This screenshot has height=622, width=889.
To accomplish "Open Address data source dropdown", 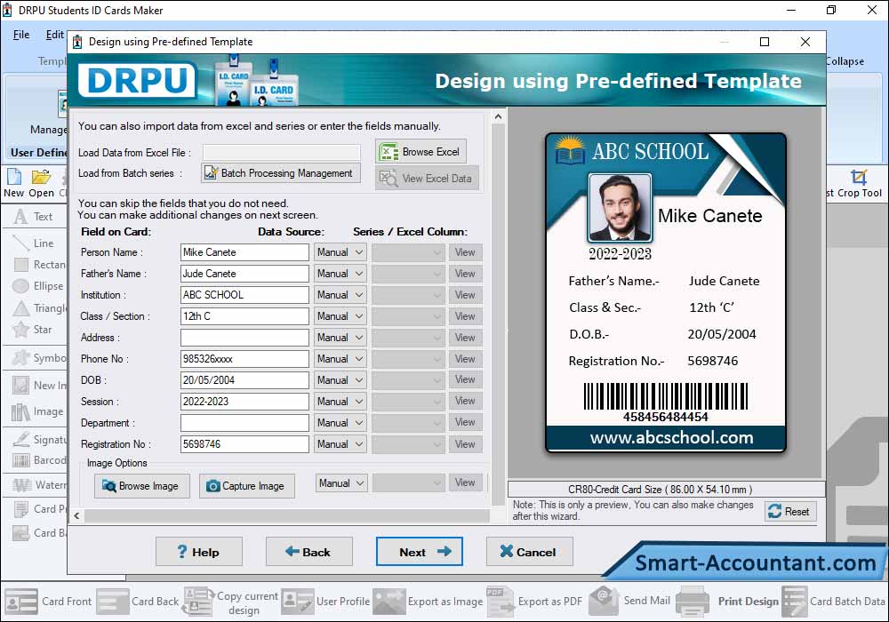I will 340,338.
